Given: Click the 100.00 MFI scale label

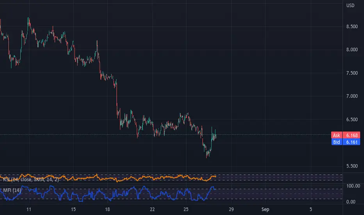Looking at the screenshot, I should (x=353, y=186).
